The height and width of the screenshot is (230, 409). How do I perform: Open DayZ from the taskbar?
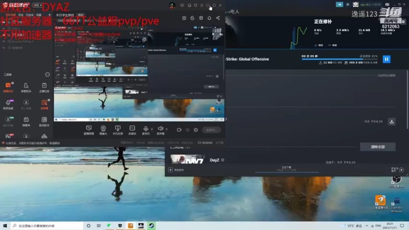(141, 225)
